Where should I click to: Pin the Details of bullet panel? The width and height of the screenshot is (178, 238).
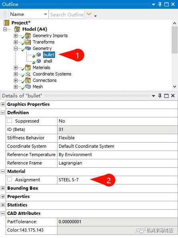160,96
